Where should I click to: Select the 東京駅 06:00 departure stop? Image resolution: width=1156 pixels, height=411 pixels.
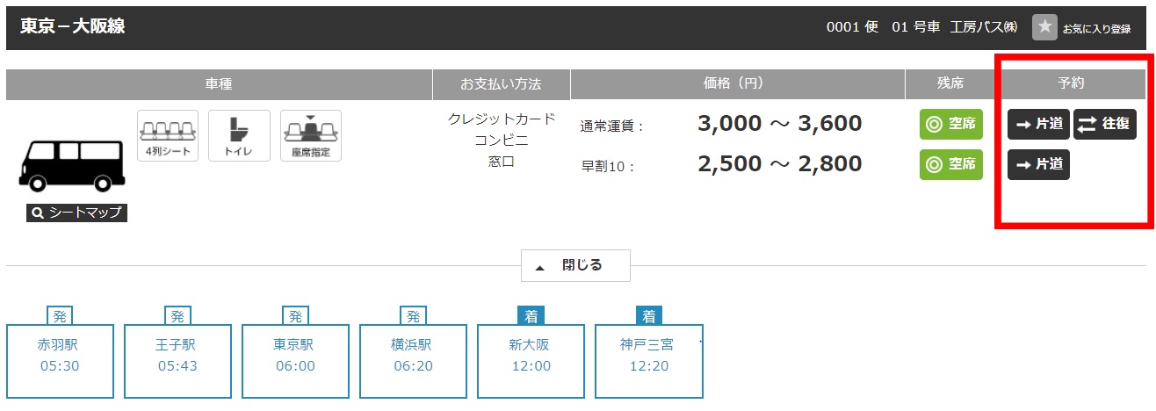pos(295,355)
